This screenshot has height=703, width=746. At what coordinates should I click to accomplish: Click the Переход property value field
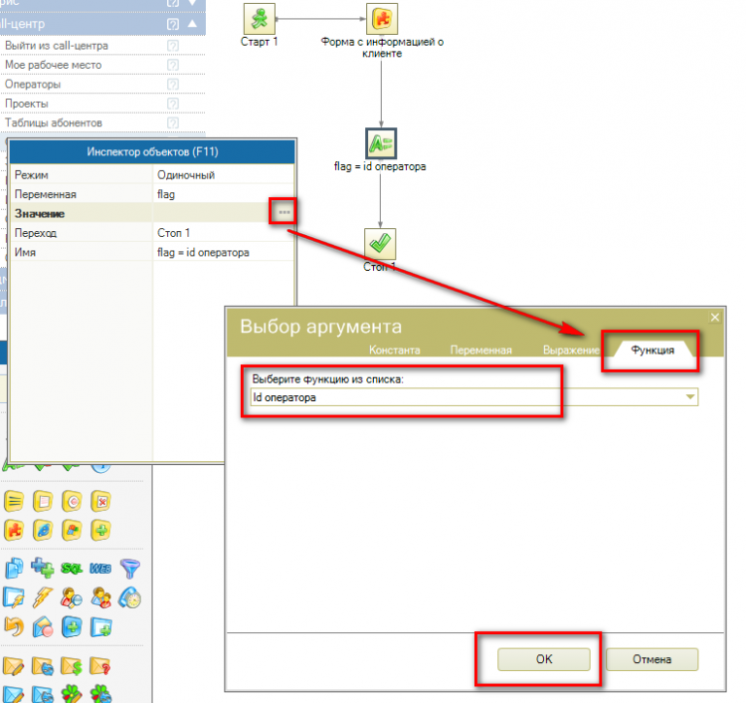click(x=224, y=232)
